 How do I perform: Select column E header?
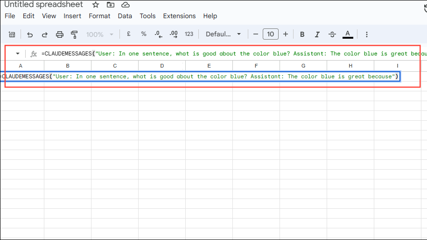pos(209,66)
